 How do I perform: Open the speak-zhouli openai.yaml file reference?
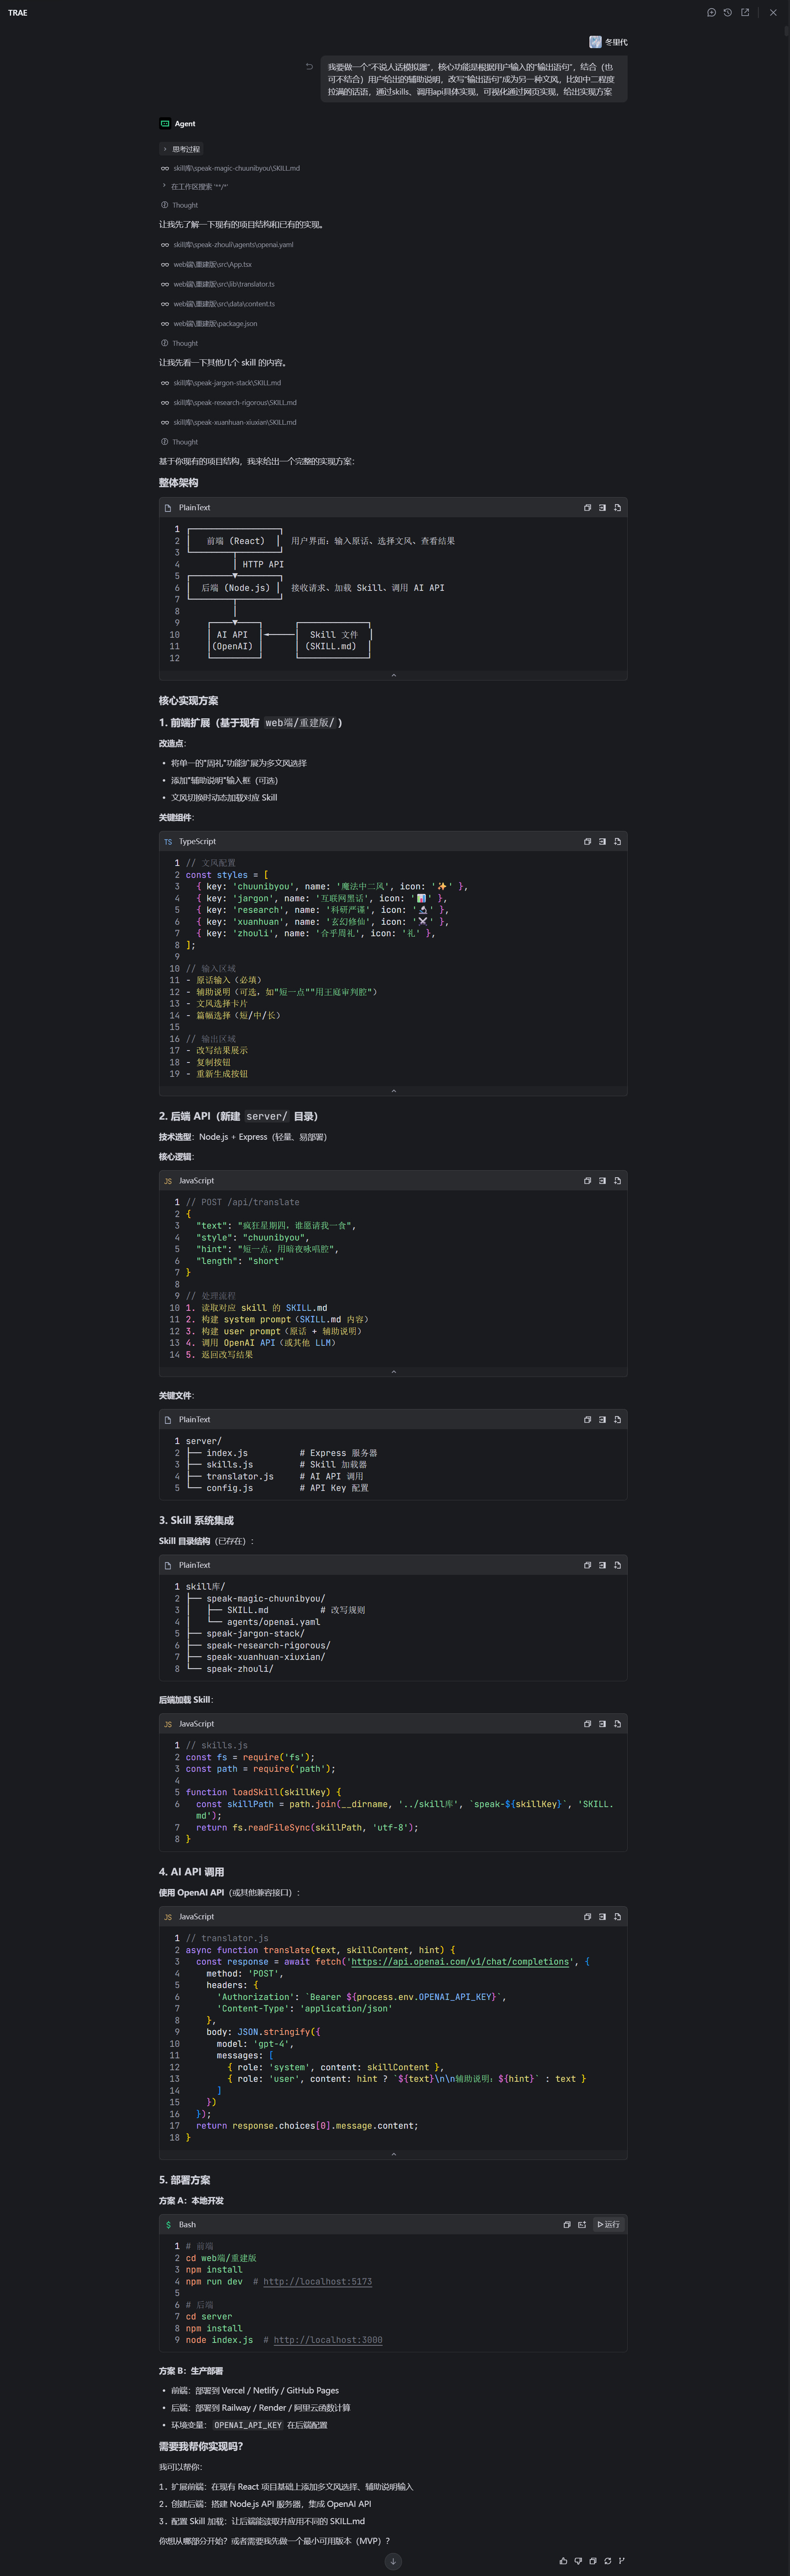(227, 245)
